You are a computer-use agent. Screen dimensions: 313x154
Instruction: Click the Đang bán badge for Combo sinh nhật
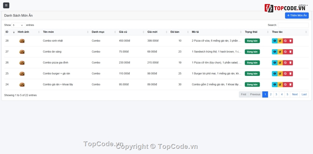[x=252, y=41]
